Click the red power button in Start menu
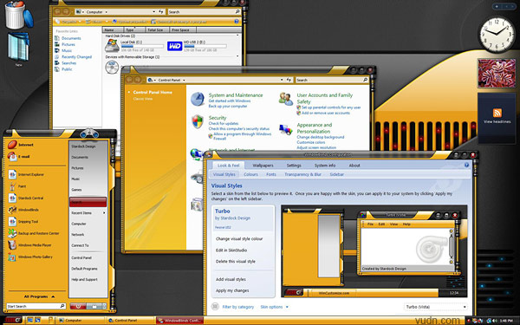The width and height of the screenshot is (520, 325). pyautogui.click(x=78, y=306)
